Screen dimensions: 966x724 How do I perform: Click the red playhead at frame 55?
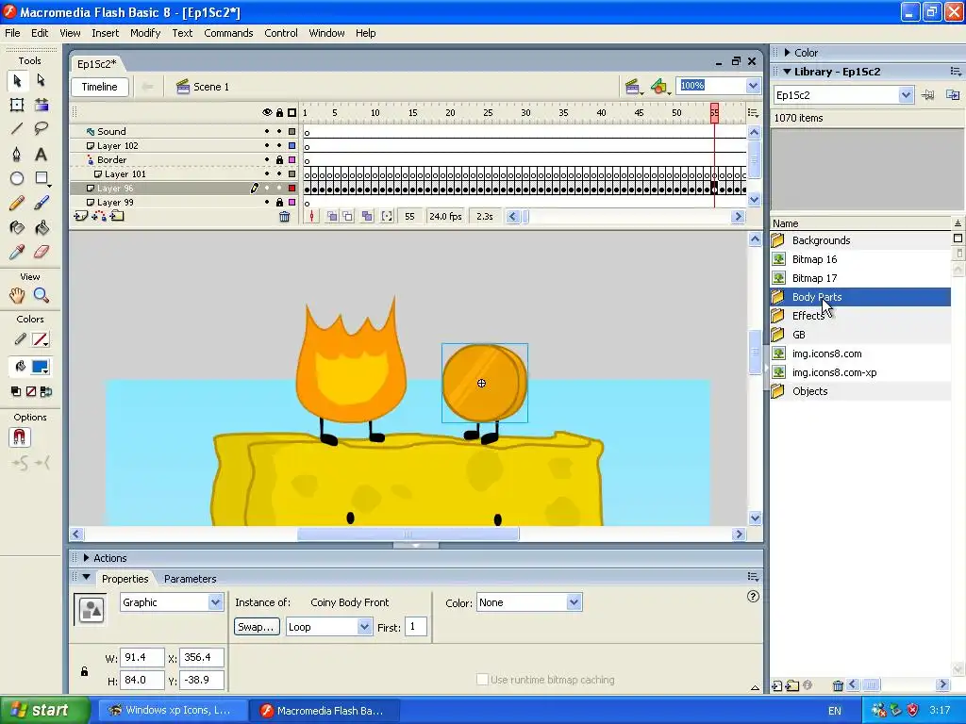click(x=714, y=113)
